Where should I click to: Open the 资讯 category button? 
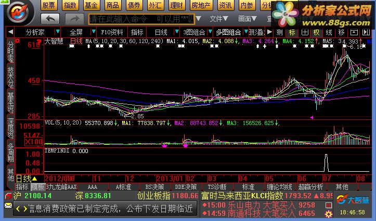[x=226, y=5]
